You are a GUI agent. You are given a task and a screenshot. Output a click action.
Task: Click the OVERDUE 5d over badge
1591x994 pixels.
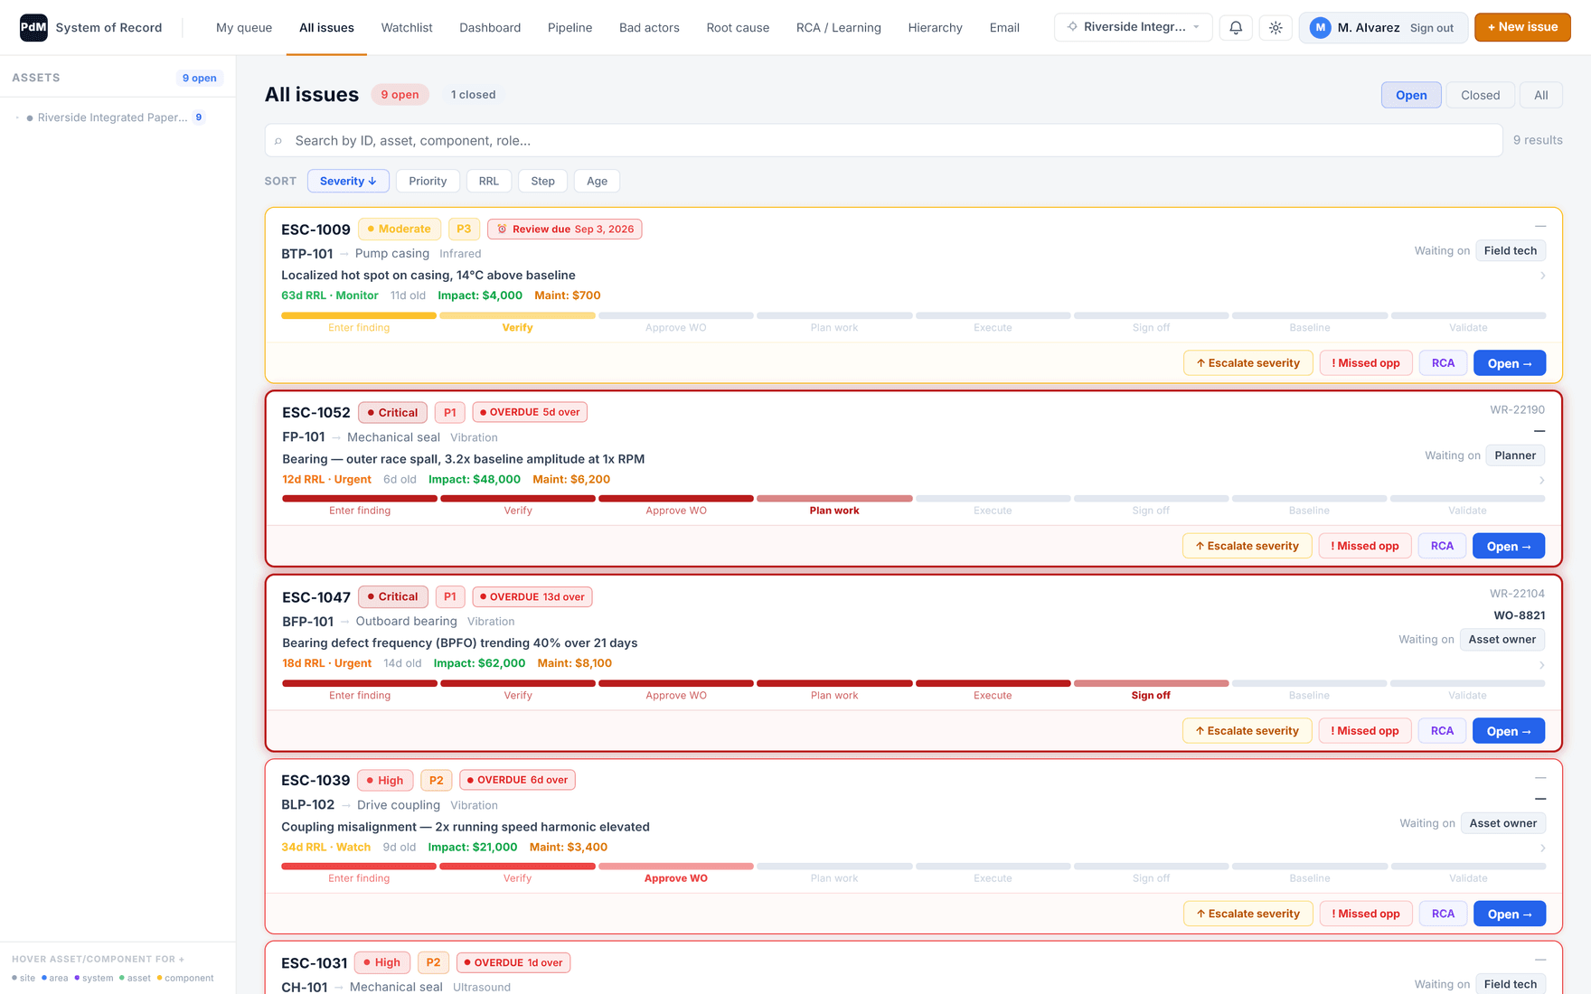tap(530, 413)
